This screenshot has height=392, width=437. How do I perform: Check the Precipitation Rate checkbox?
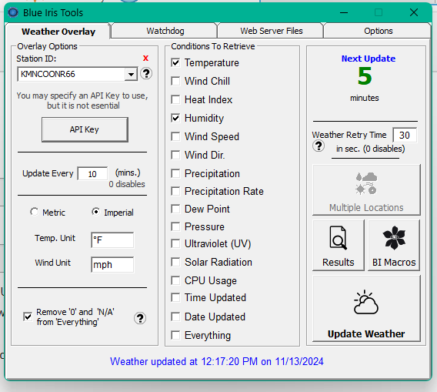point(175,192)
